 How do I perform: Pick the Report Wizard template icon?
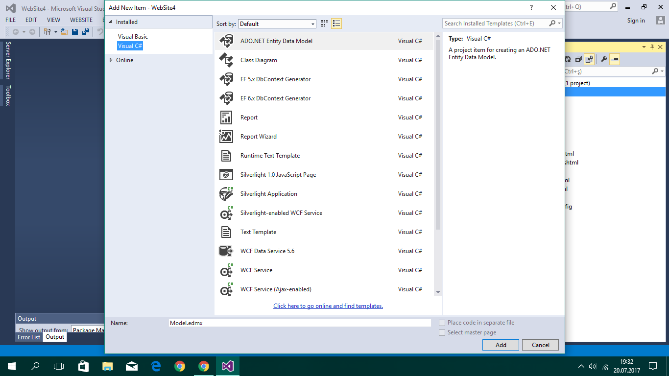click(226, 137)
